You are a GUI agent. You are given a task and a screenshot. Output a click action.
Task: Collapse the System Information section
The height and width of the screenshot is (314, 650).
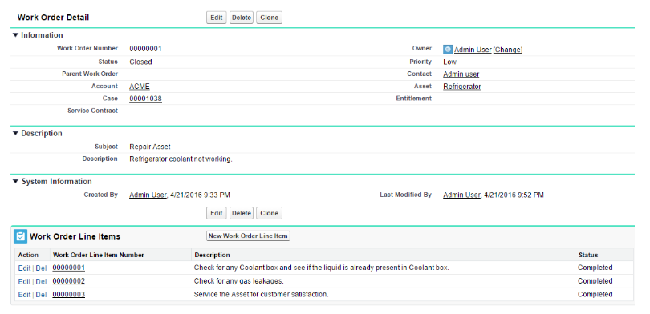pyautogui.click(x=15, y=182)
